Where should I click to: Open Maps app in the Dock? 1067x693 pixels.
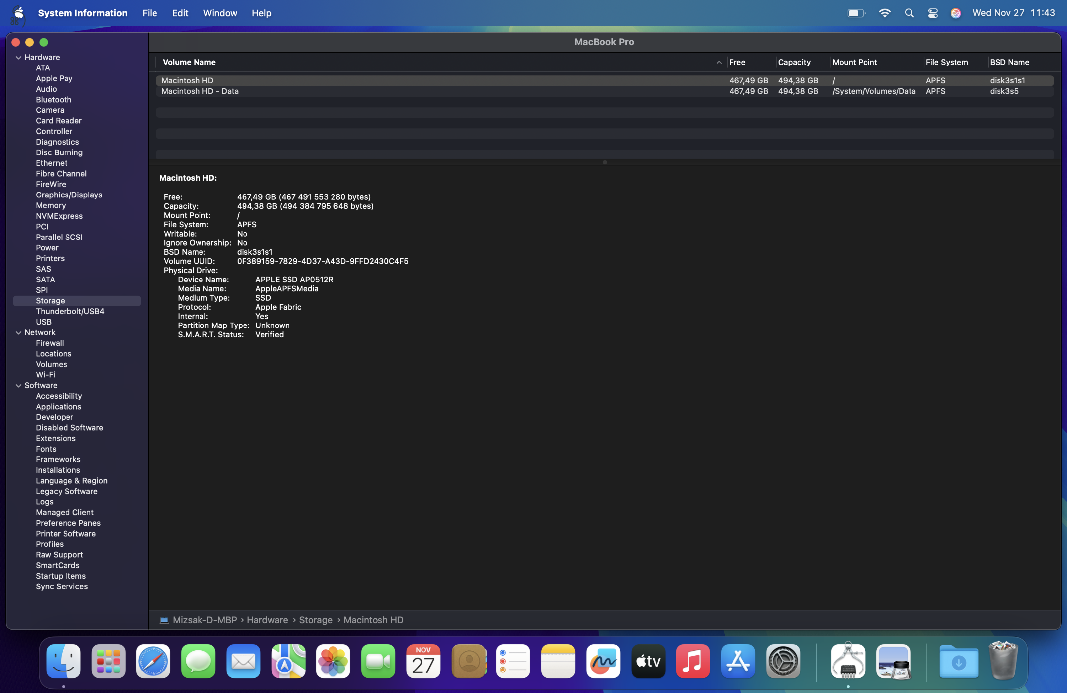click(288, 661)
